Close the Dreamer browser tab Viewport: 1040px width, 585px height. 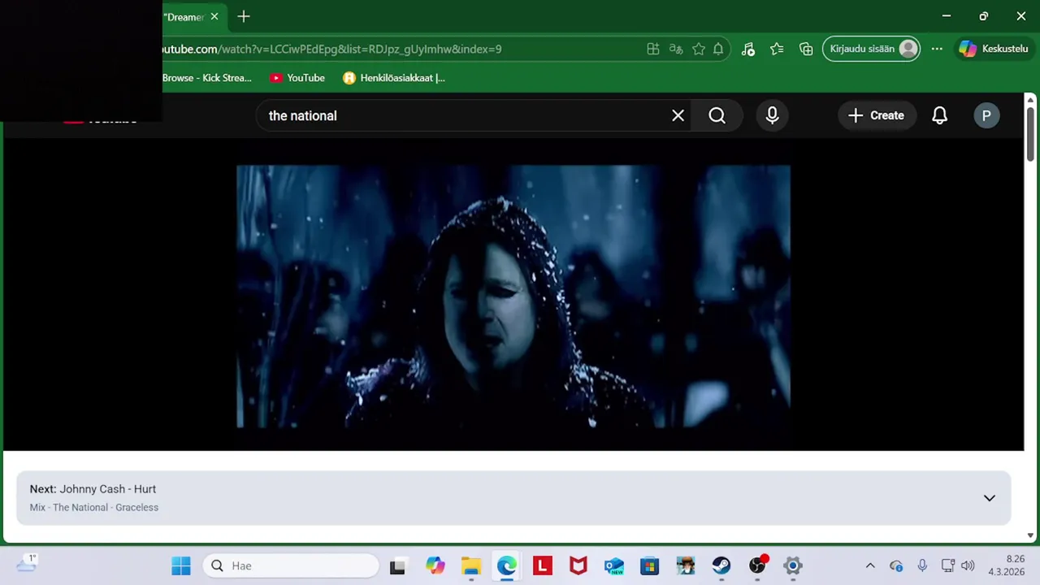(214, 16)
